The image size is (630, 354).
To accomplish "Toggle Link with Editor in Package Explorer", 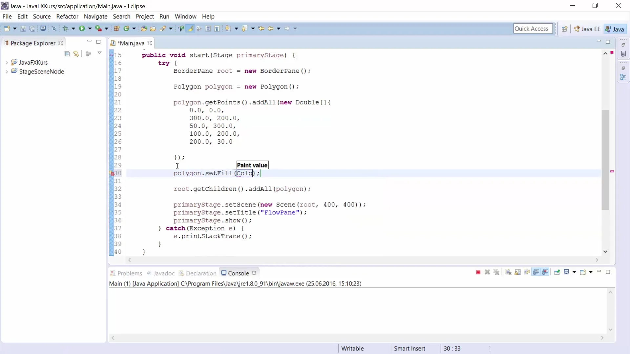I will click(76, 54).
